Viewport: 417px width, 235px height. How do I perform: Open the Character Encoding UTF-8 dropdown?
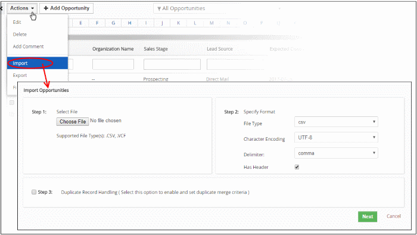[x=336, y=137]
